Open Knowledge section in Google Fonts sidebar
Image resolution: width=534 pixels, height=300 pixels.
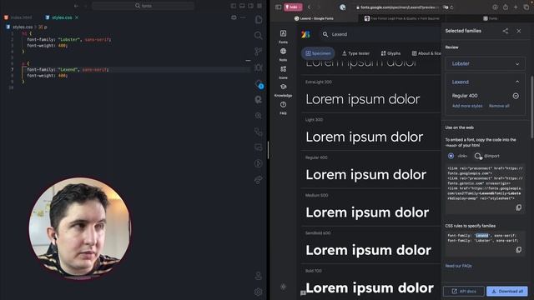tap(283, 90)
